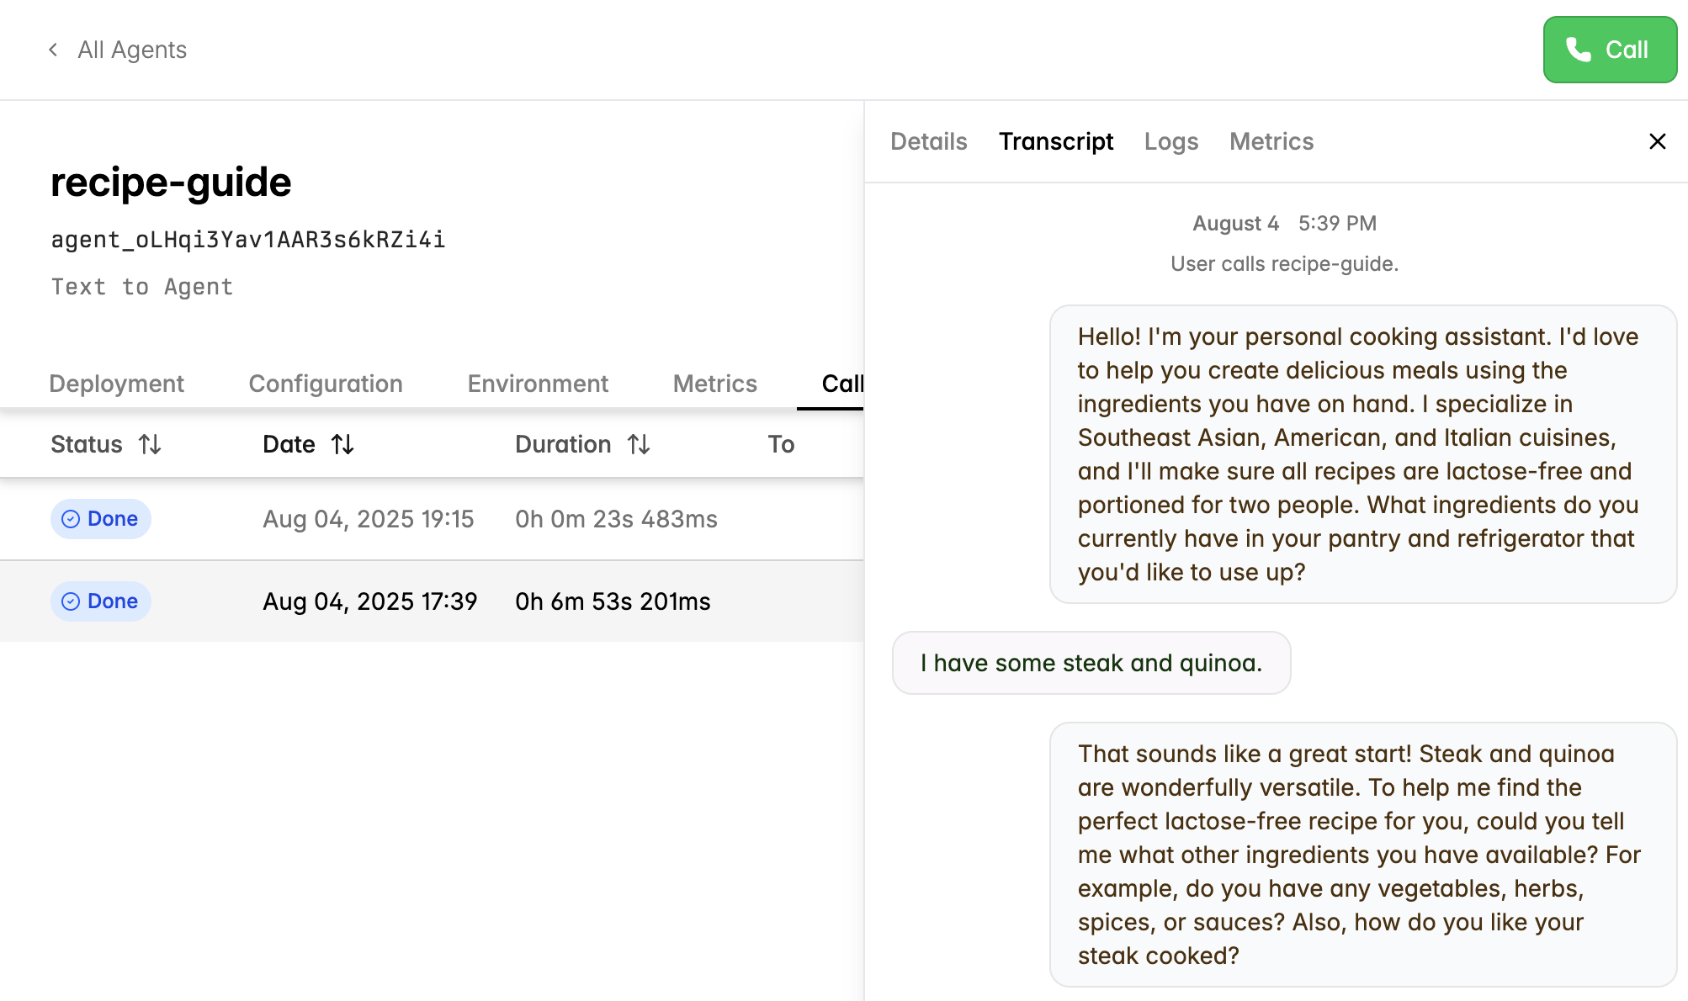
Task: Switch to the Configuration tab
Action: coord(325,384)
